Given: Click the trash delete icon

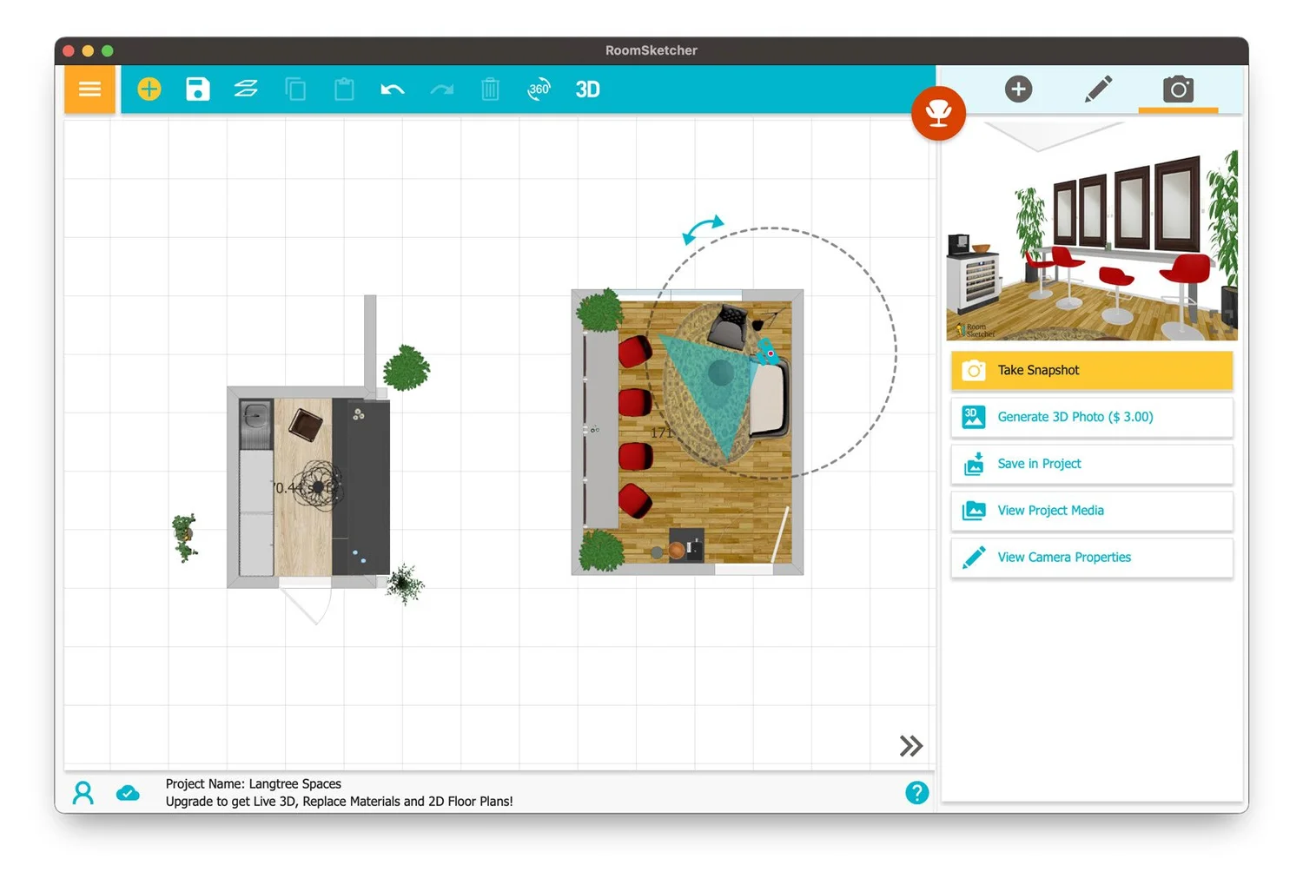Looking at the screenshot, I should (x=490, y=89).
